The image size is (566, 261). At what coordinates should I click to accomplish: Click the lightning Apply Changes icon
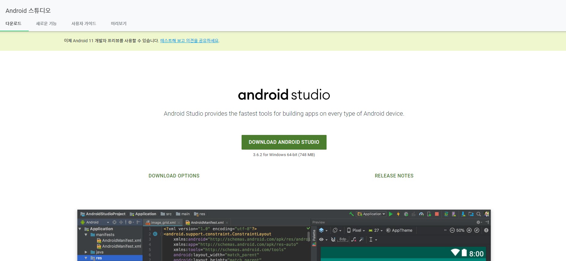pos(398,214)
